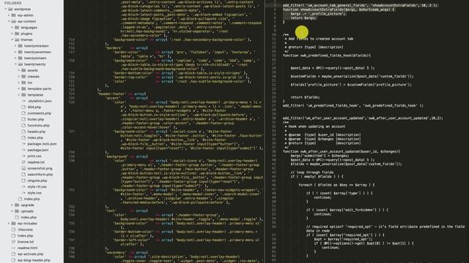The width and height of the screenshot is (469, 263).
Task: Click the functions.php file icon
Action: pyautogui.click(x=23, y=126)
